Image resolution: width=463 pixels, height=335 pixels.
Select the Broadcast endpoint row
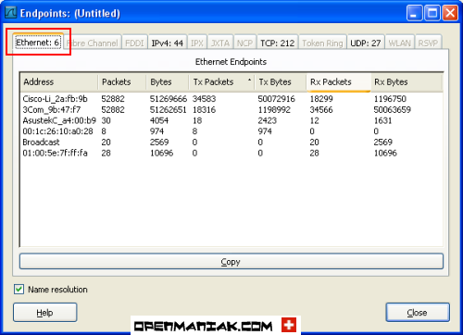(x=231, y=142)
